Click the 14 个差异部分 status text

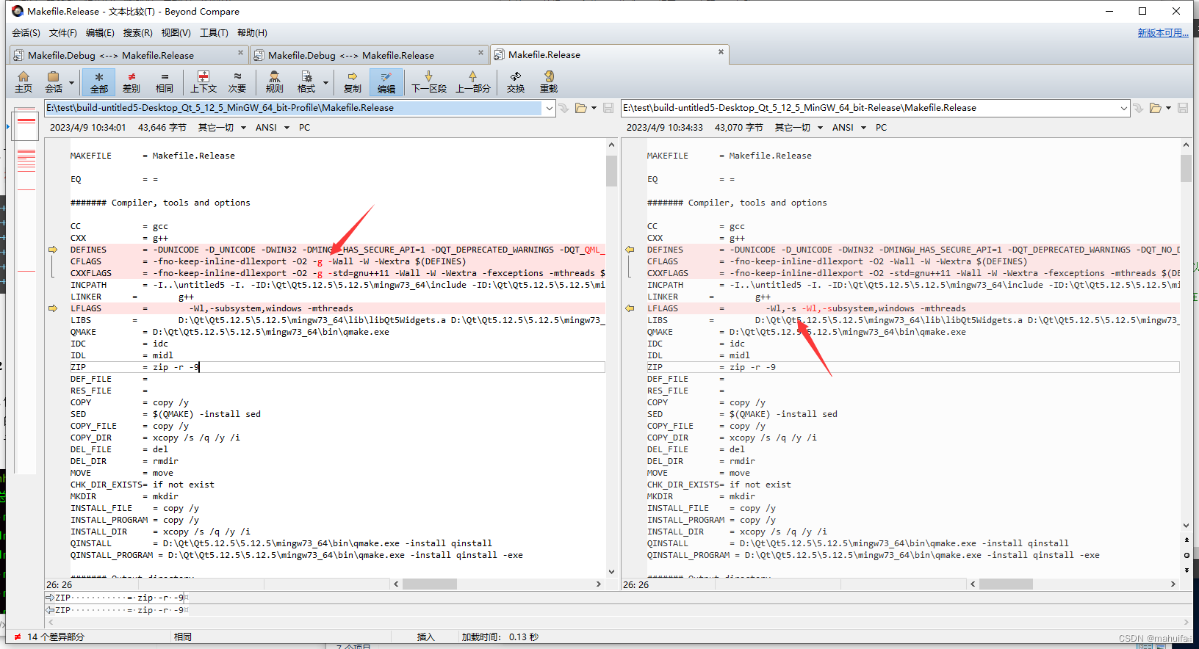point(56,637)
